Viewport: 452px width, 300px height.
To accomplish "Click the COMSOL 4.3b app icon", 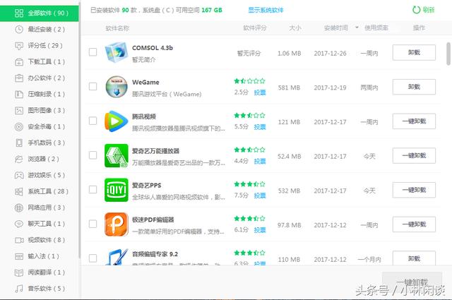I will [116, 52].
